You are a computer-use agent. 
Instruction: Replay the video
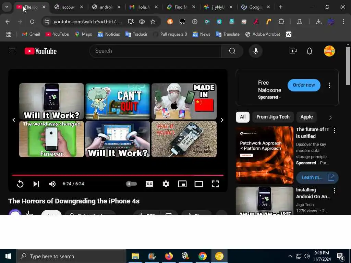click(20, 184)
